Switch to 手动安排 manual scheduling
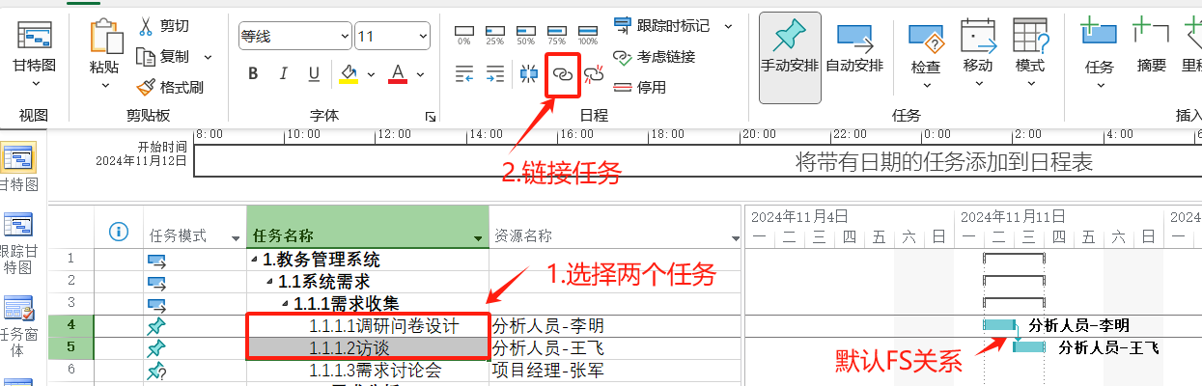This screenshot has width=1202, height=386. 790,57
